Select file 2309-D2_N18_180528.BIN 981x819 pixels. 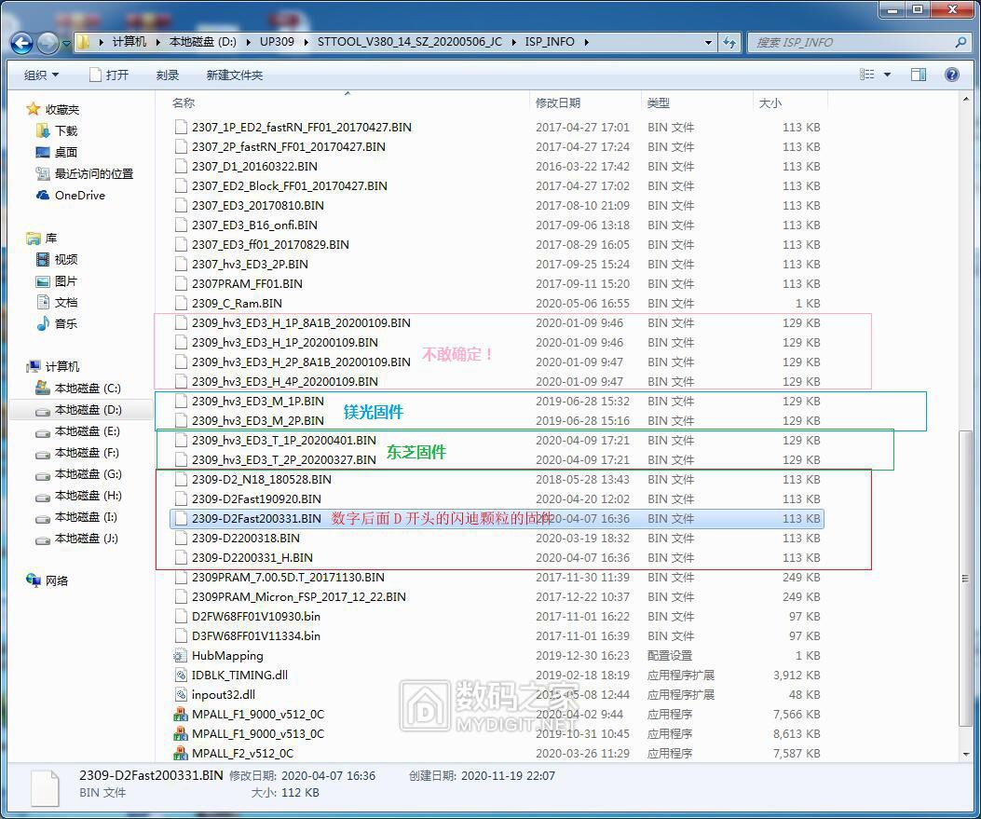[262, 479]
